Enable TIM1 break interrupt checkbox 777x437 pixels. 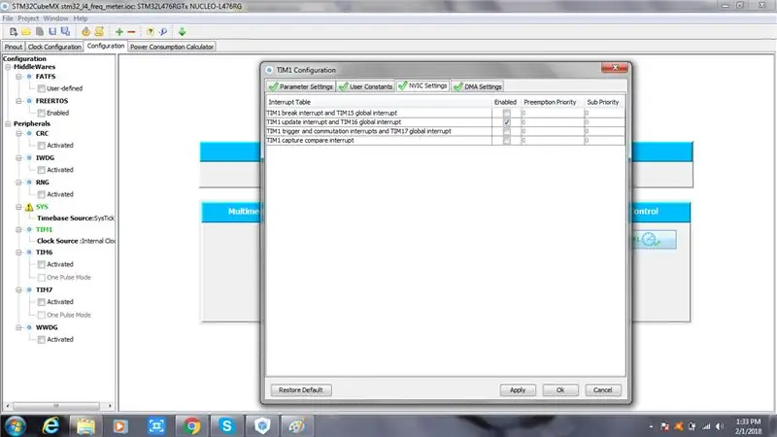(x=506, y=113)
